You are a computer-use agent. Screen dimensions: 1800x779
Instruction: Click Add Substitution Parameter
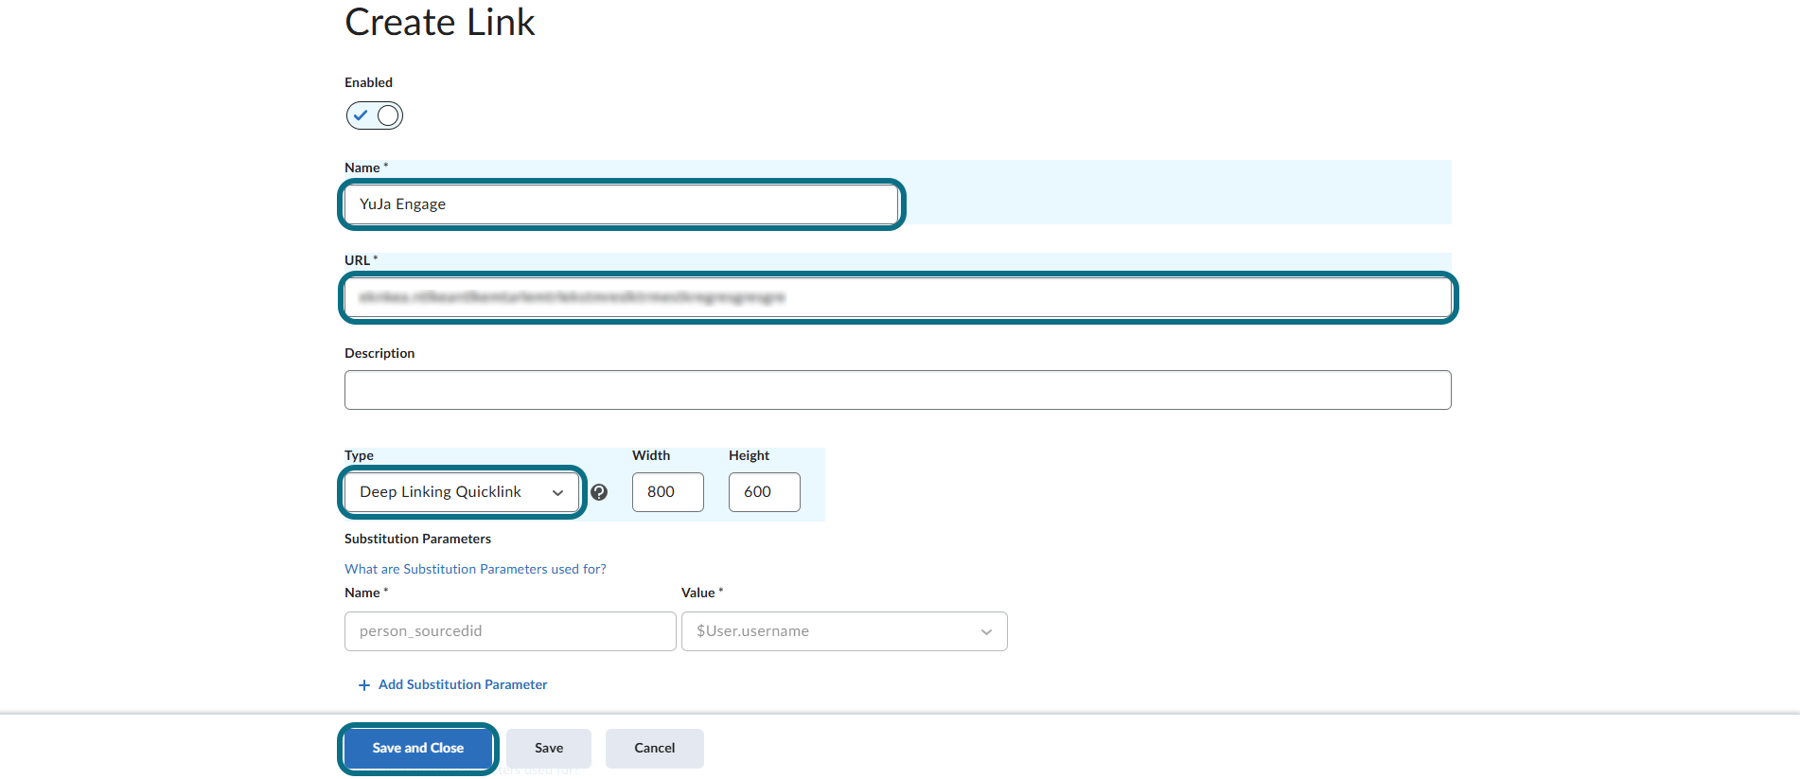(452, 684)
